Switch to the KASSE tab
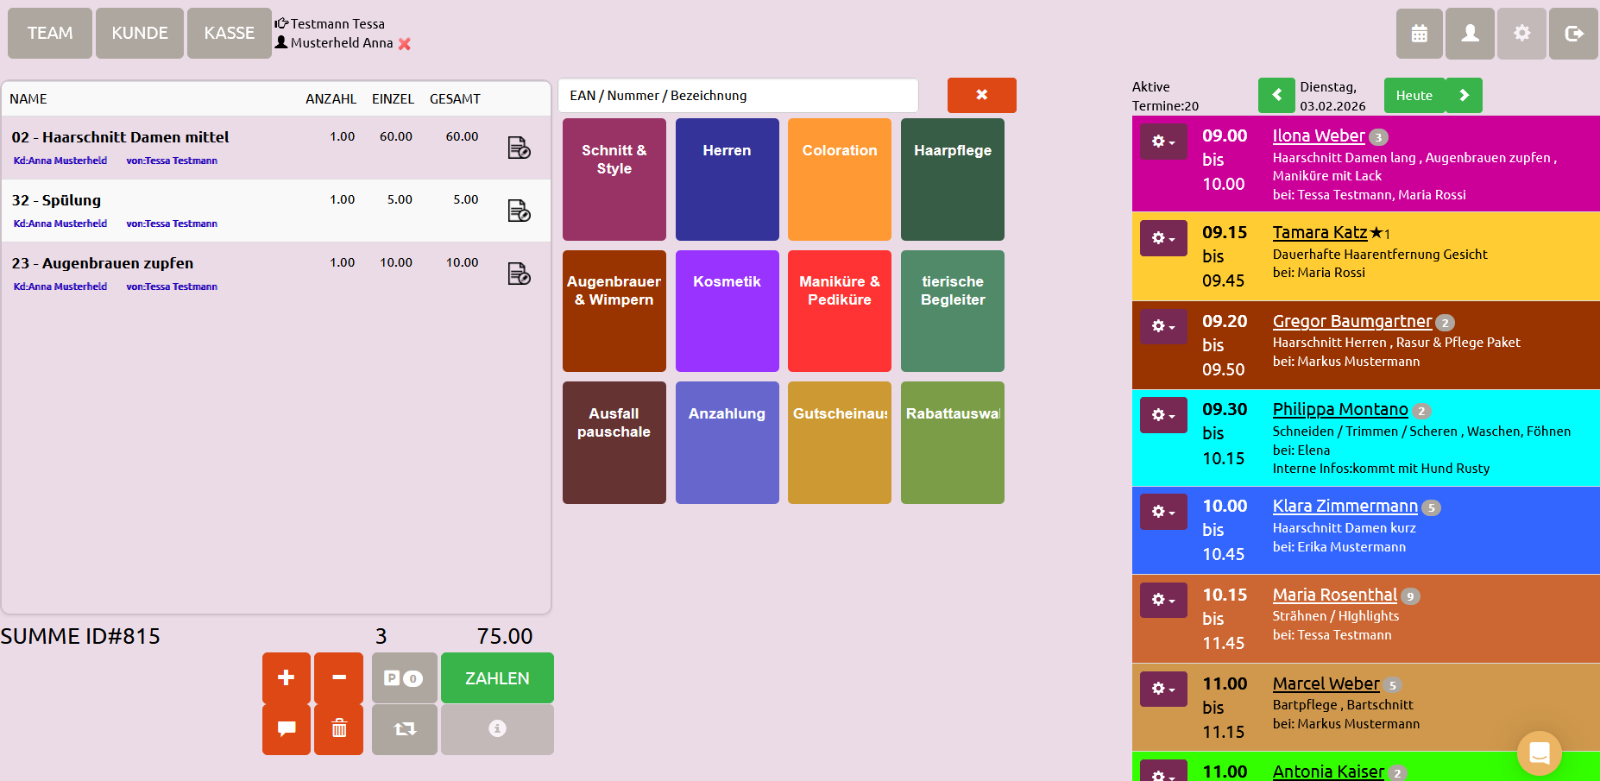This screenshot has width=1600, height=781. (x=229, y=34)
